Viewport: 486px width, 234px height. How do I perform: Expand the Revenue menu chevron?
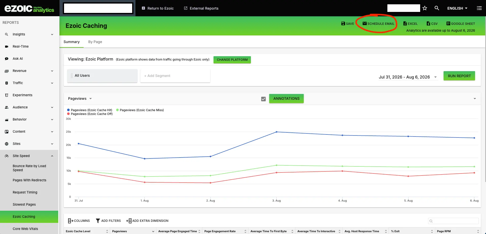pyautogui.click(x=52, y=71)
